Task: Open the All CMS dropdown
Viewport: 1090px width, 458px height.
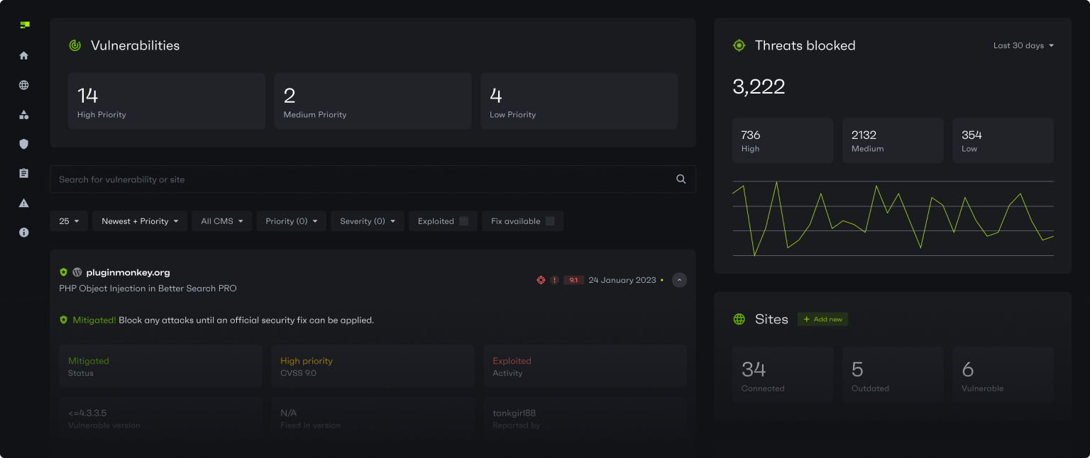Action: coord(221,220)
